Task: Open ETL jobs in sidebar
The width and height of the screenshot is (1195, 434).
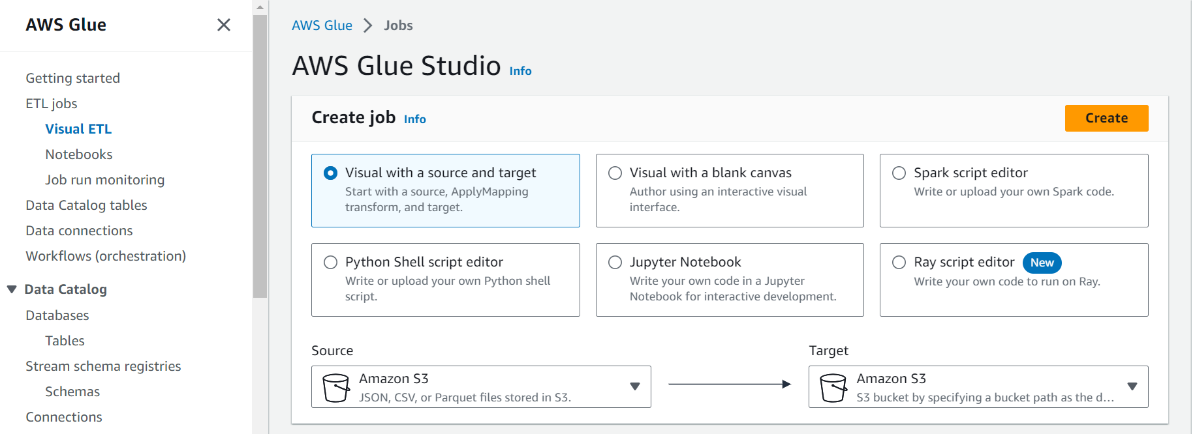Action: pyautogui.click(x=52, y=104)
